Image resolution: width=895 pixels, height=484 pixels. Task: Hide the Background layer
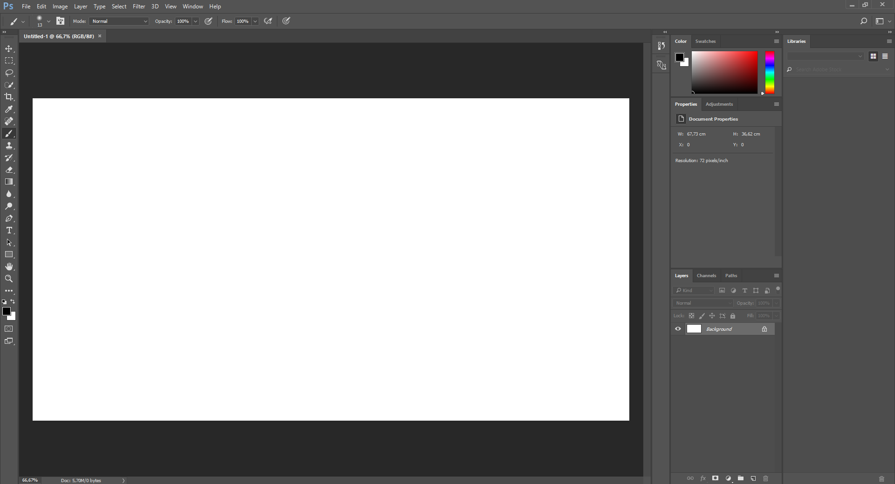[678, 329]
